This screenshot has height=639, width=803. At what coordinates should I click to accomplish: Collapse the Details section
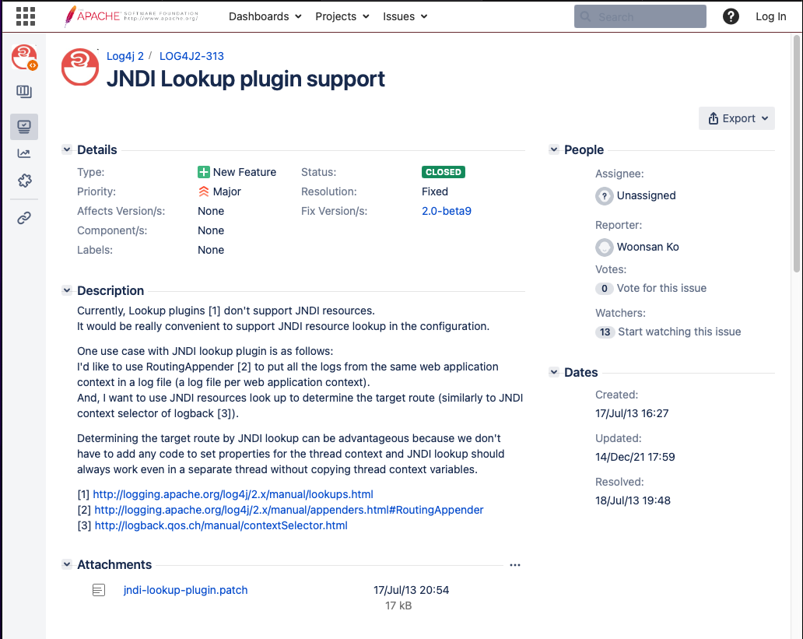[67, 149]
